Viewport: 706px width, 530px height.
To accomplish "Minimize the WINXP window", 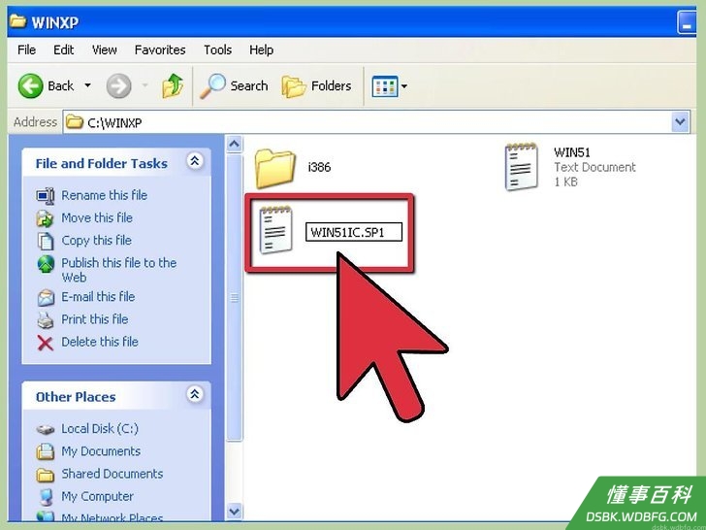I will (x=687, y=22).
